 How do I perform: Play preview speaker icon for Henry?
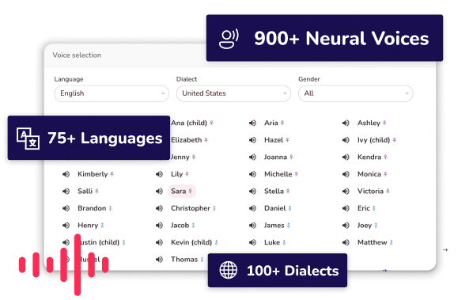(66, 226)
